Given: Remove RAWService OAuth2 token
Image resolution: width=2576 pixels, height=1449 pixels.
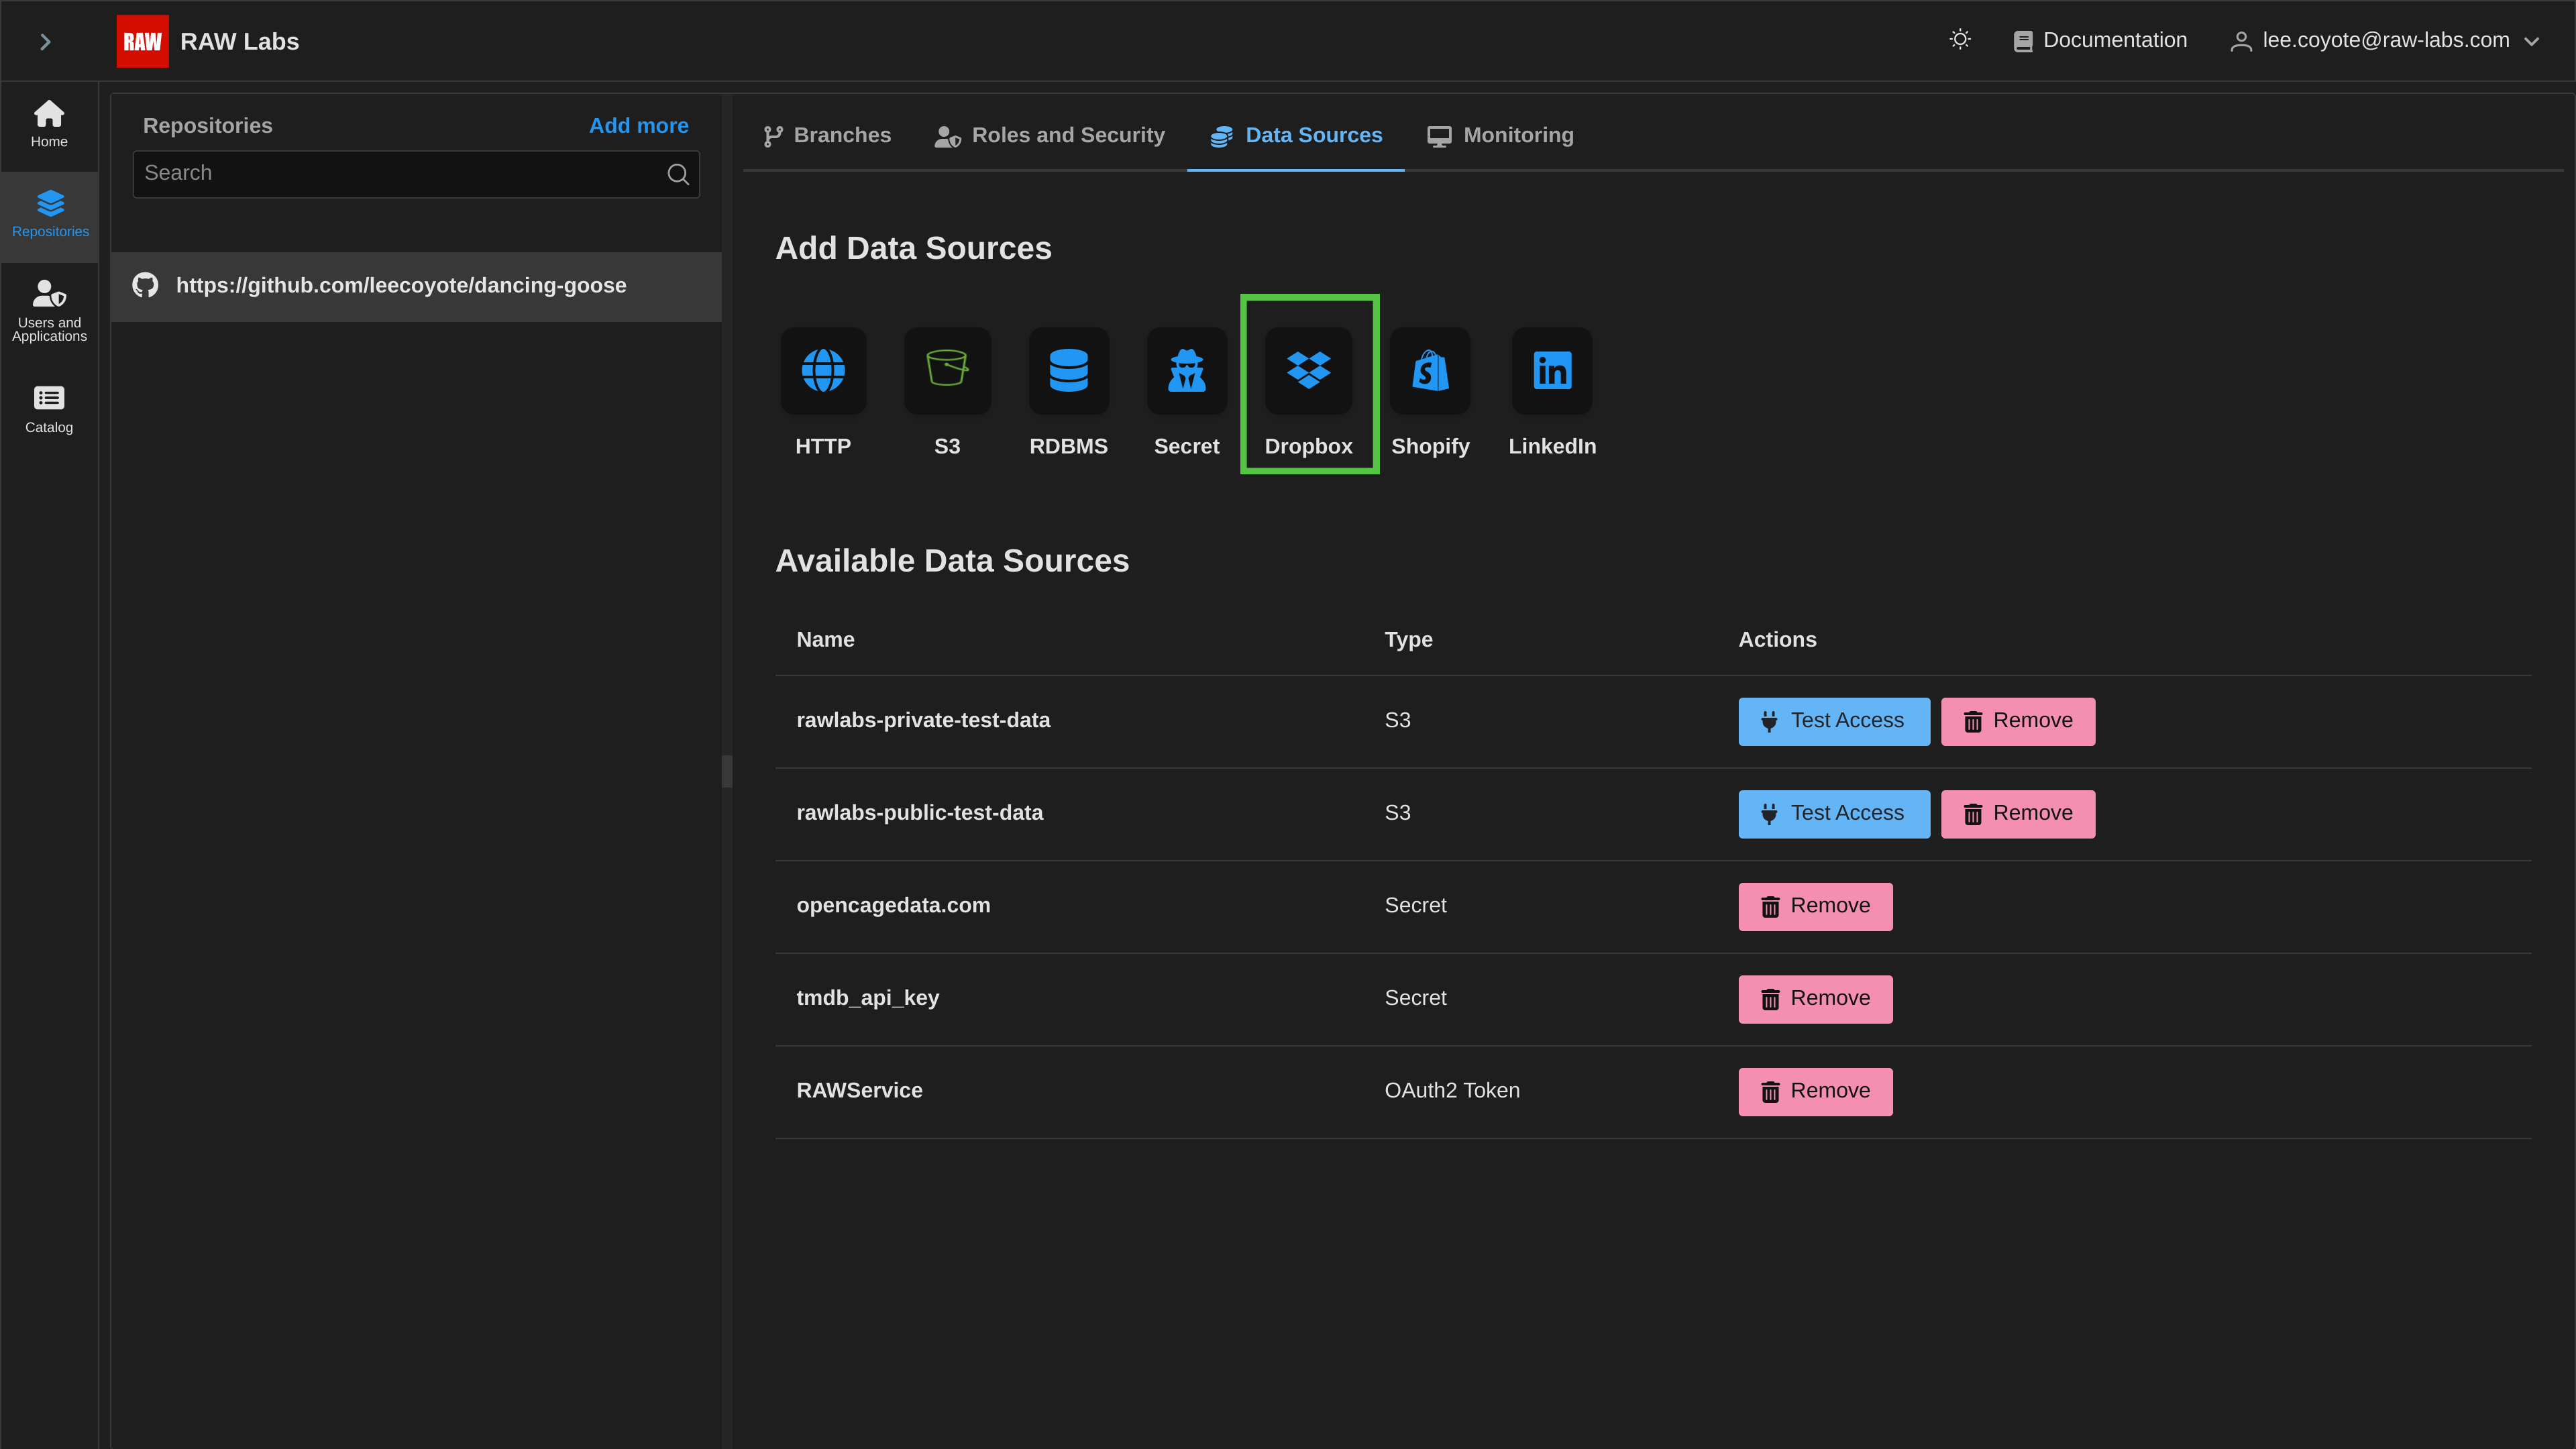Looking at the screenshot, I should click(x=1815, y=1091).
